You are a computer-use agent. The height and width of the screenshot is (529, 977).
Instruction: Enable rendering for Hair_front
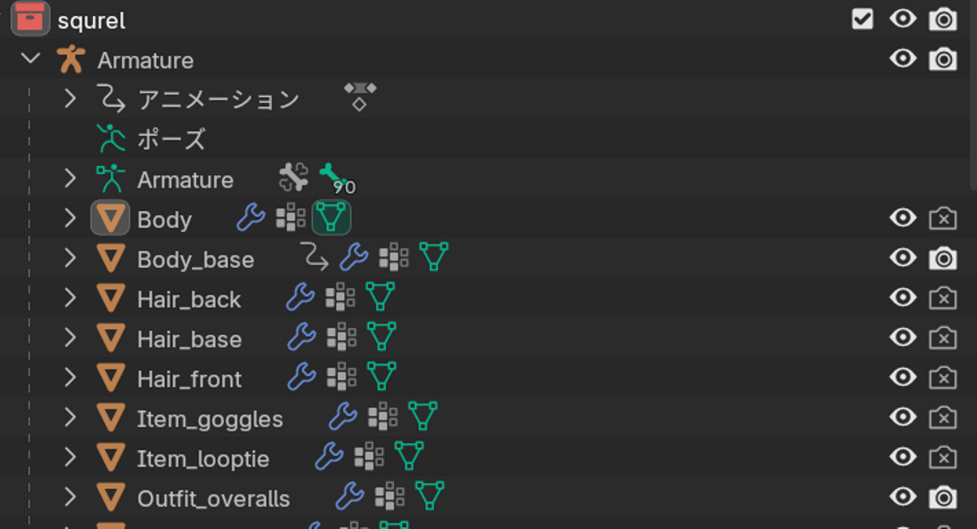(x=943, y=377)
